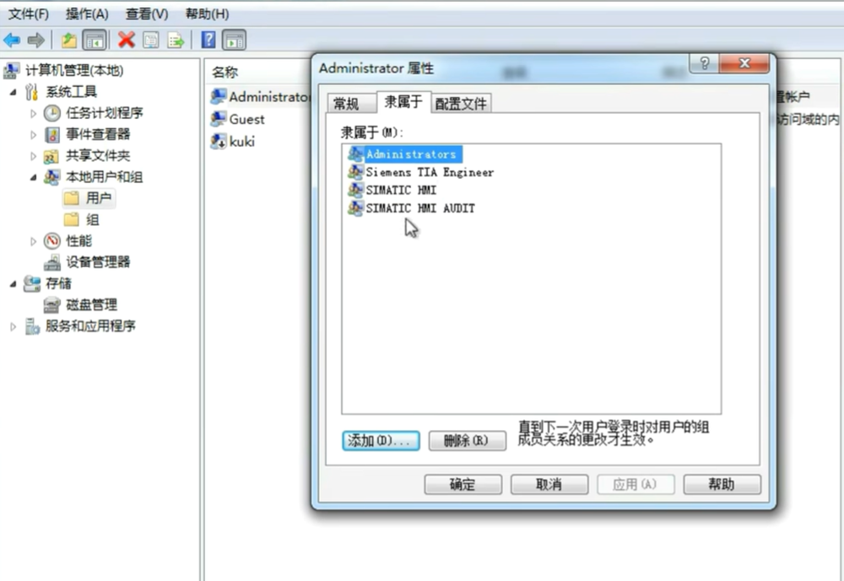844x581 pixels.
Task: Toggle the Show/Hide console tree icon
Action: (x=95, y=40)
